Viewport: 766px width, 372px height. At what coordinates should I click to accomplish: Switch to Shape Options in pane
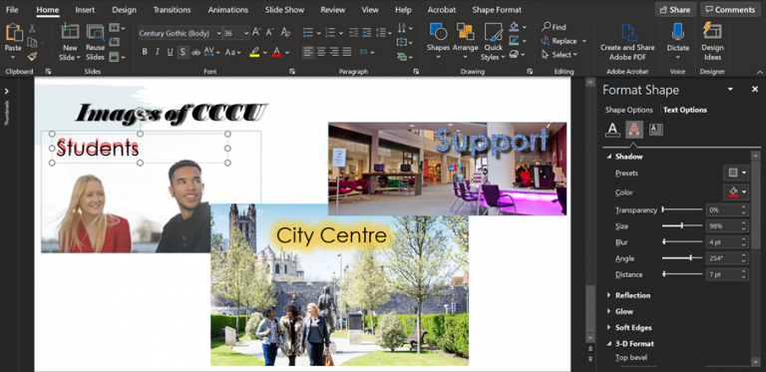coord(628,110)
